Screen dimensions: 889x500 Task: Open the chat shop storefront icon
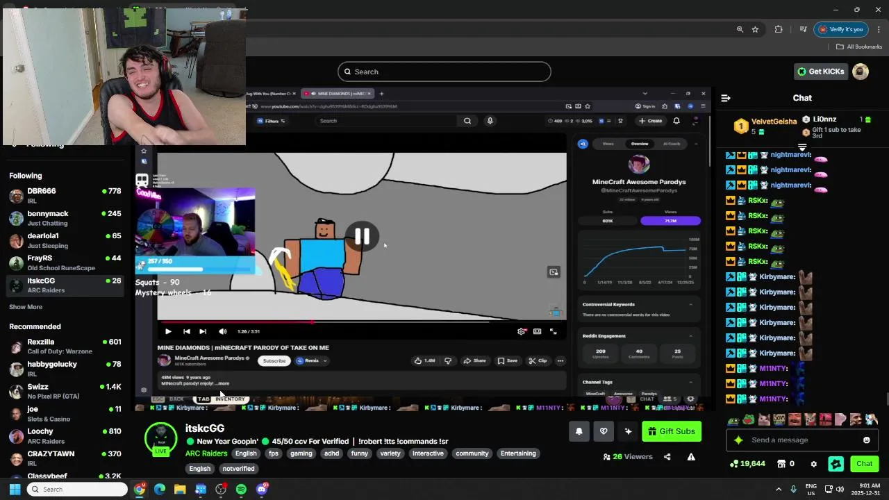781,464
